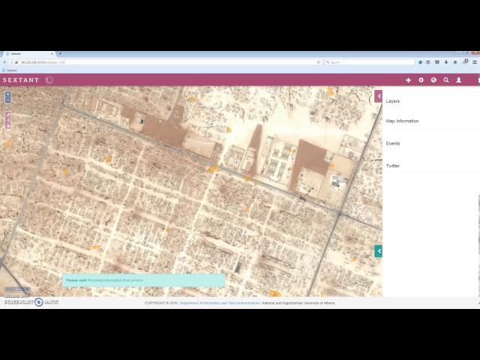This screenshot has height=360, width=480.
Task: Open Department of Informatics and Telecommunications link
Action: click(x=220, y=303)
